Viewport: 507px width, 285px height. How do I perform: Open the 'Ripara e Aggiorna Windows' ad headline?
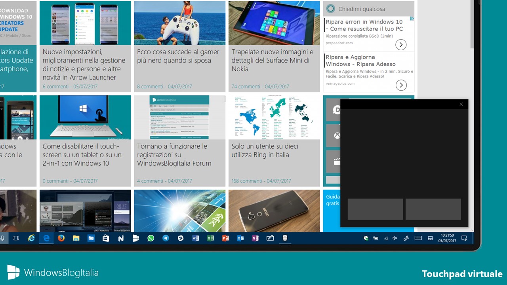point(361,61)
